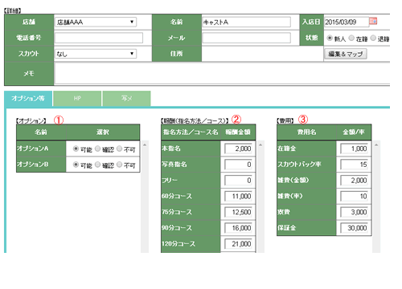Select the 在籍 status radio button

point(351,38)
